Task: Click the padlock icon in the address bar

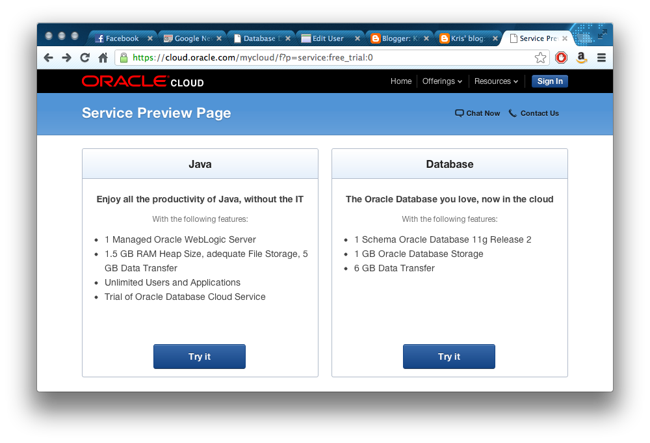Action: tap(123, 58)
